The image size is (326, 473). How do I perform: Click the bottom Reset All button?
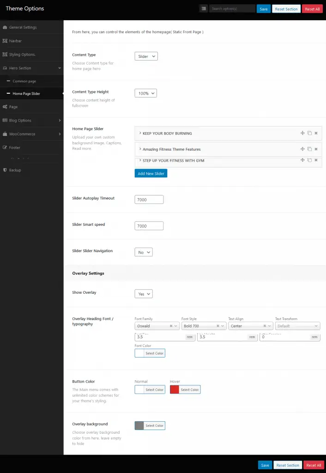pyautogui.click(x=314, y=465)
